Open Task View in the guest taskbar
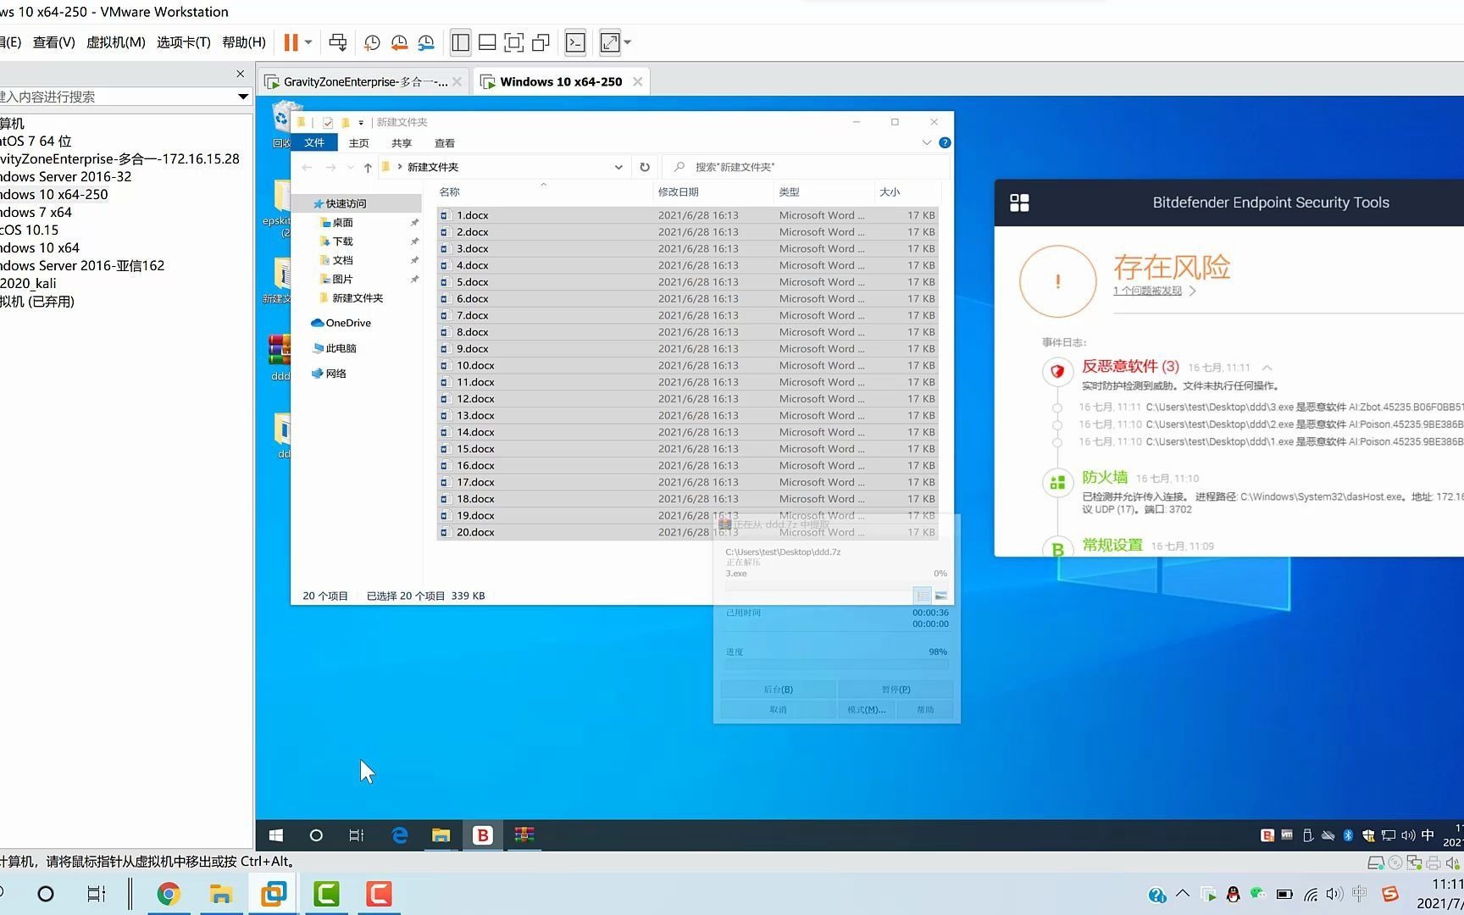 point(357,835)
